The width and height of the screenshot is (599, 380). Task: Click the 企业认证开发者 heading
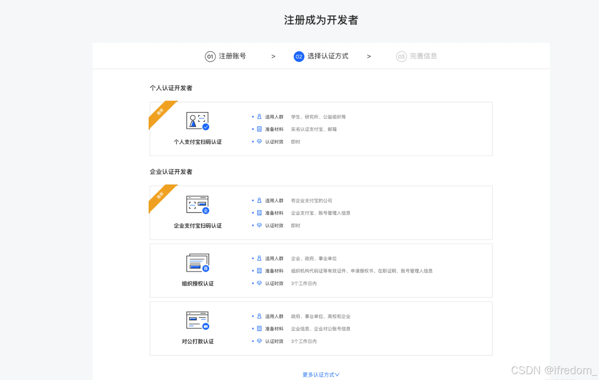[171, 172]
